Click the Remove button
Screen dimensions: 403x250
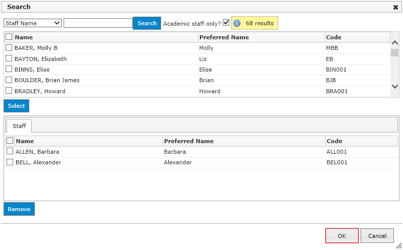pos(19,209)
